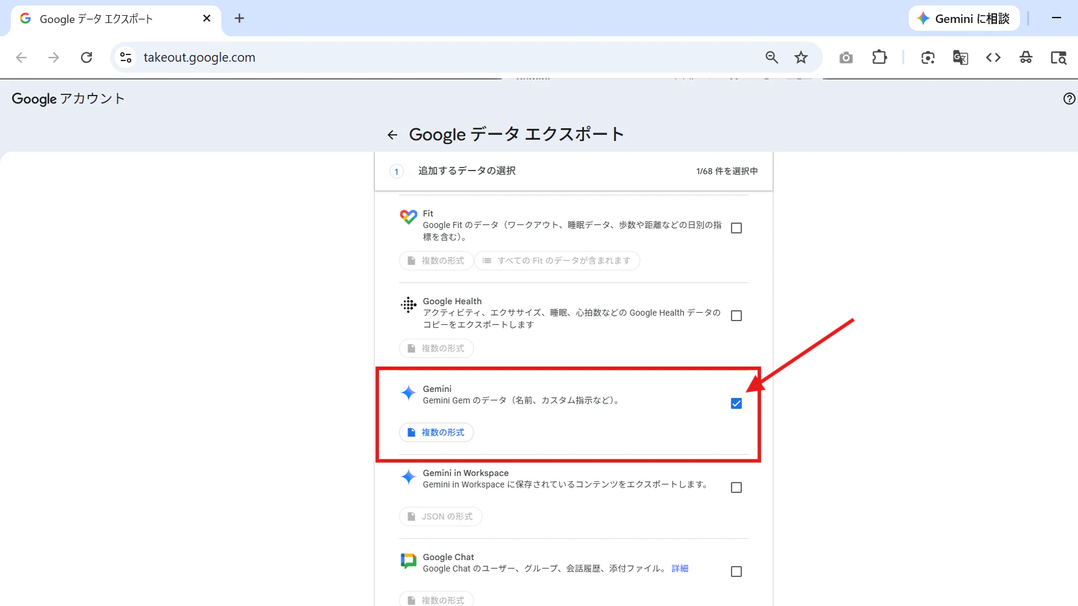The height and width of the screenshot is (606, 1078).
Task: Click the code brackets extension icon
Action: (x=993, y=57)
